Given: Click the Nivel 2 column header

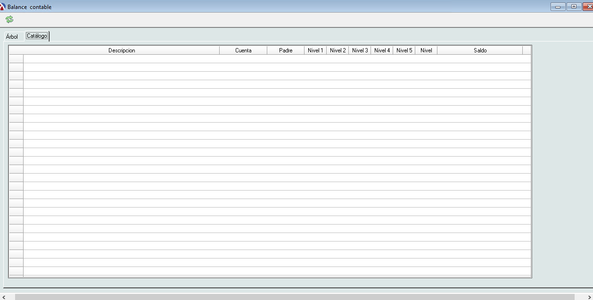Looking at the screenshot, I should (338, 50).
